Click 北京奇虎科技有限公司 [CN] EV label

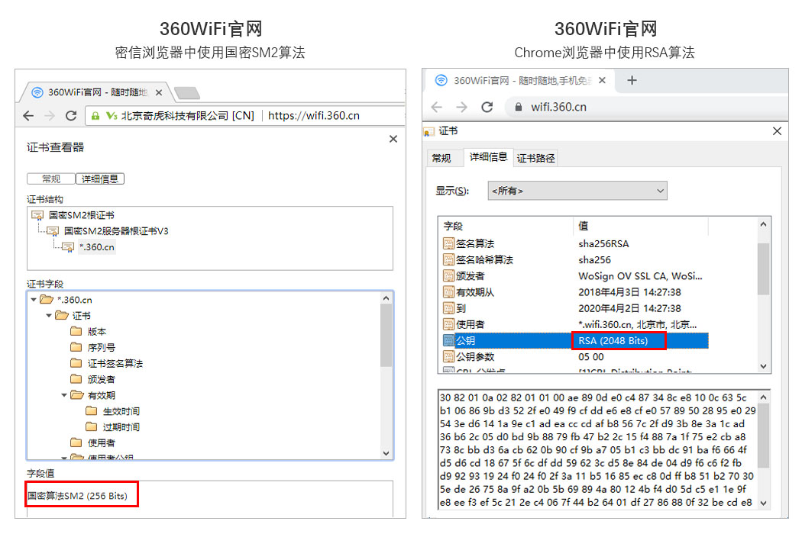187,116
